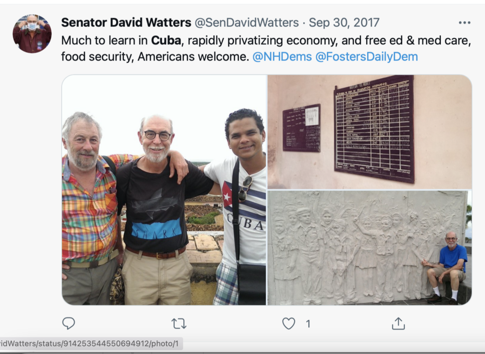Open Senator David Watters profile avatar

tap(32, 34)
